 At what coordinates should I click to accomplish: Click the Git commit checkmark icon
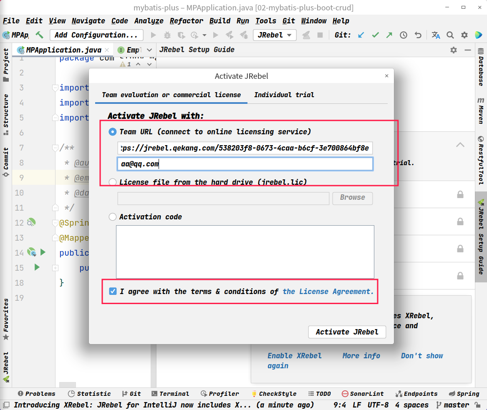[375, 35]
